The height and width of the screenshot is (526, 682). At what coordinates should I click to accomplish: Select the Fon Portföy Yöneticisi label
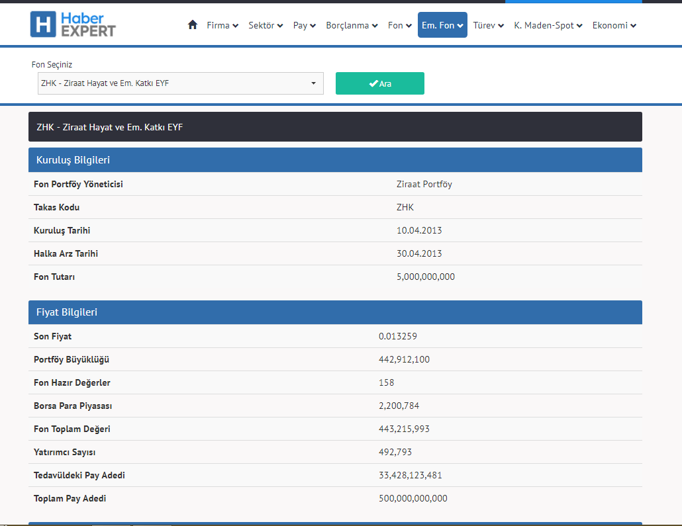pyautogui.click(x=78, y=184)
